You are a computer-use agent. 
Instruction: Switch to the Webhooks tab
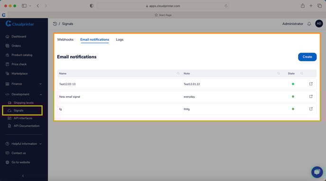(65, 39)
